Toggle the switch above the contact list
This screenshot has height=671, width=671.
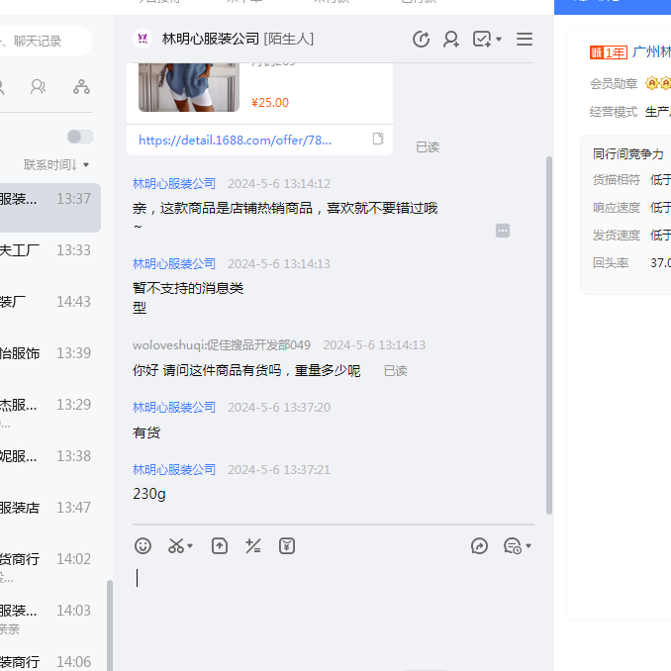[80, 137]
